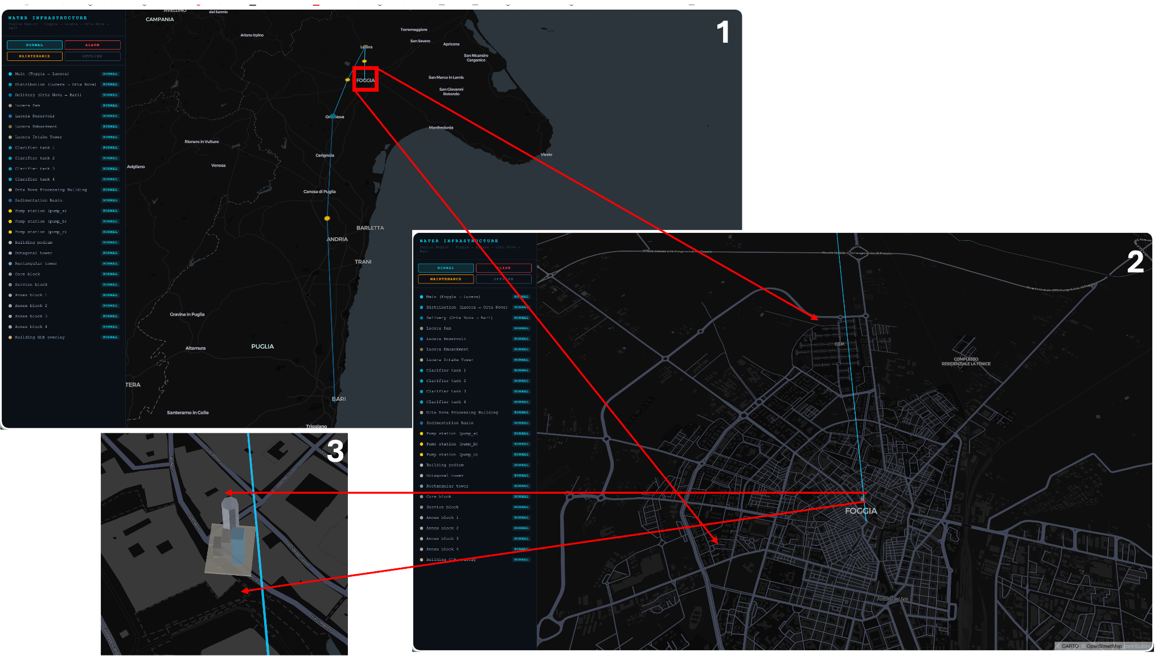The image size is (1166, 656).
Task: Select Orta Nova Processing Building in regional sidebar
Action: coord(63,190)
